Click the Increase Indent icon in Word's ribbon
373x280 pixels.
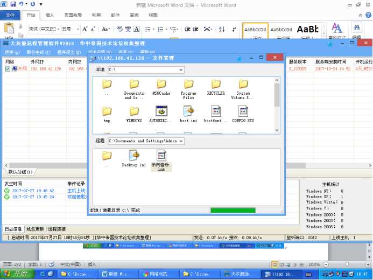195,29
